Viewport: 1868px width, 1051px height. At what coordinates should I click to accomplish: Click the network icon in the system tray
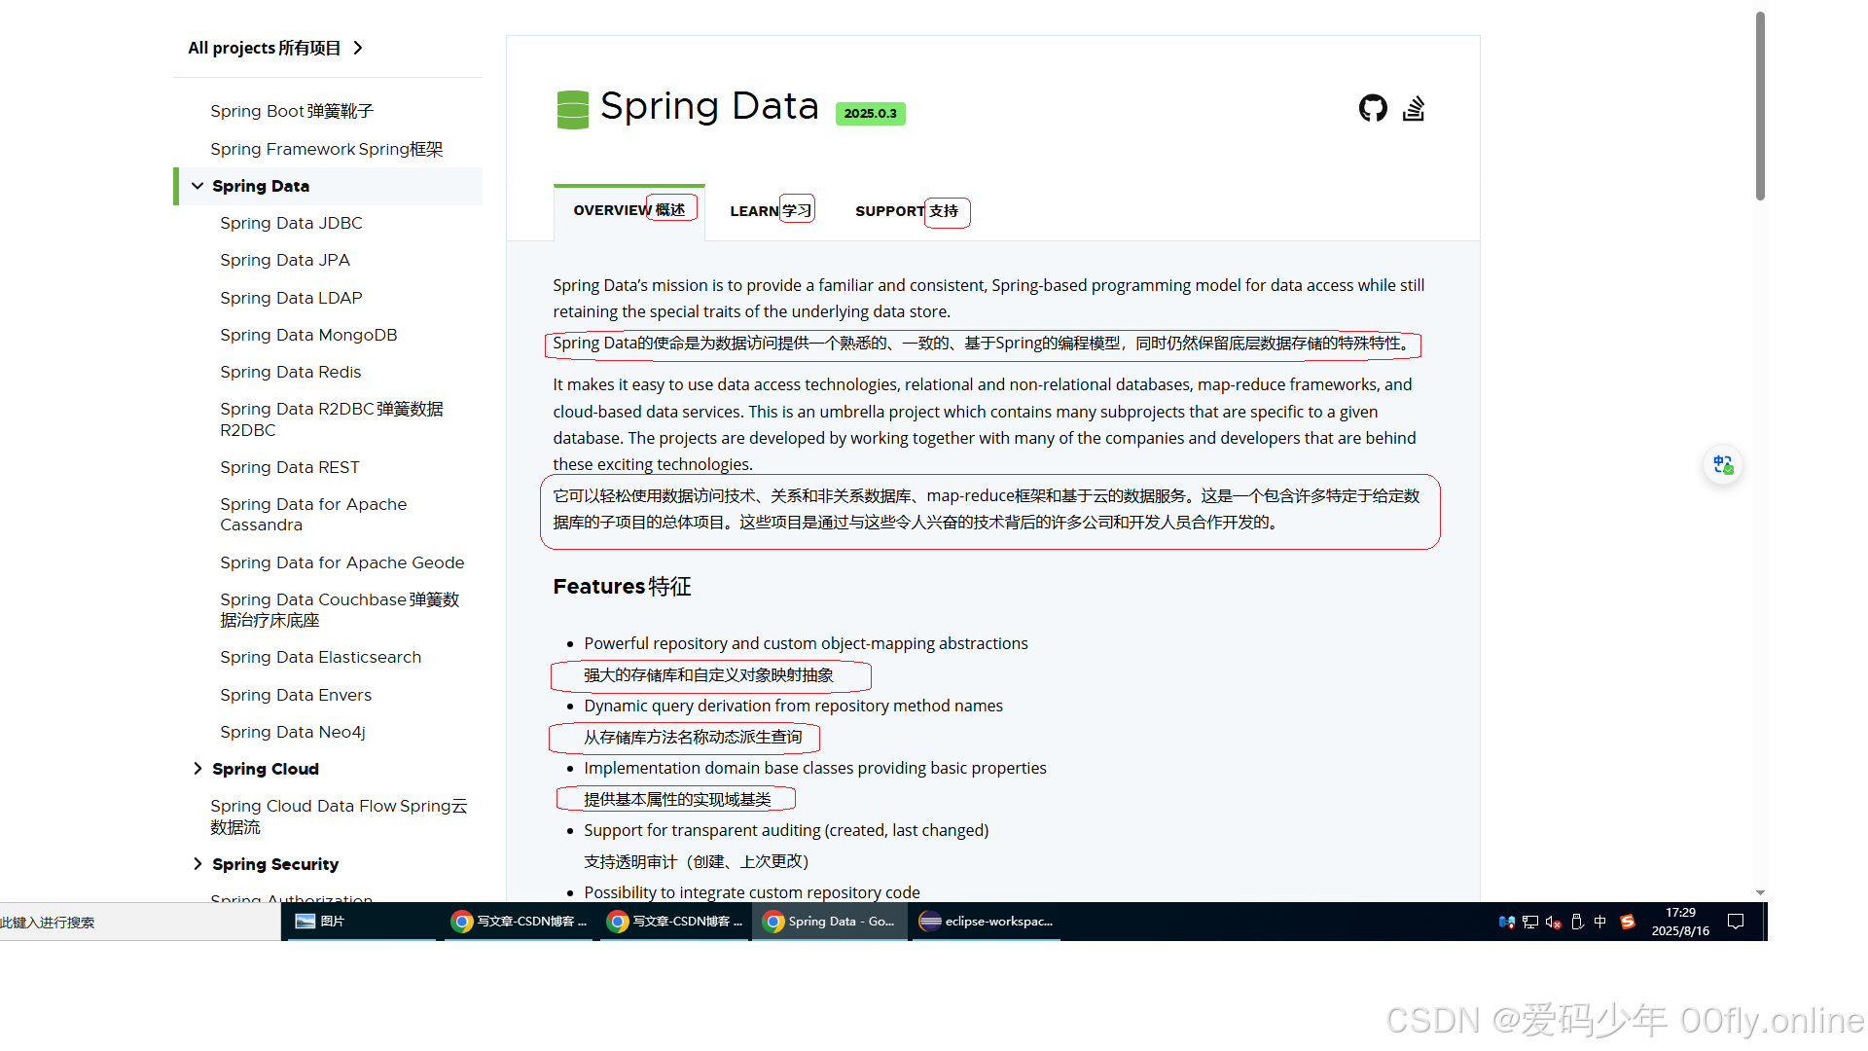click(x=1530, y=922)
